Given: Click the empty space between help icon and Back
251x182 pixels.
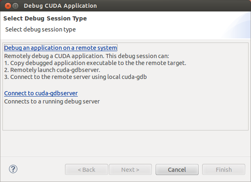Looking at the screenshot, I should tap(41, 169).
